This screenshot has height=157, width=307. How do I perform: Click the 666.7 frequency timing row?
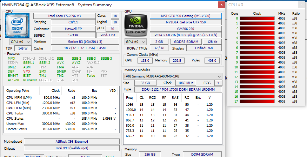(169, 136)
